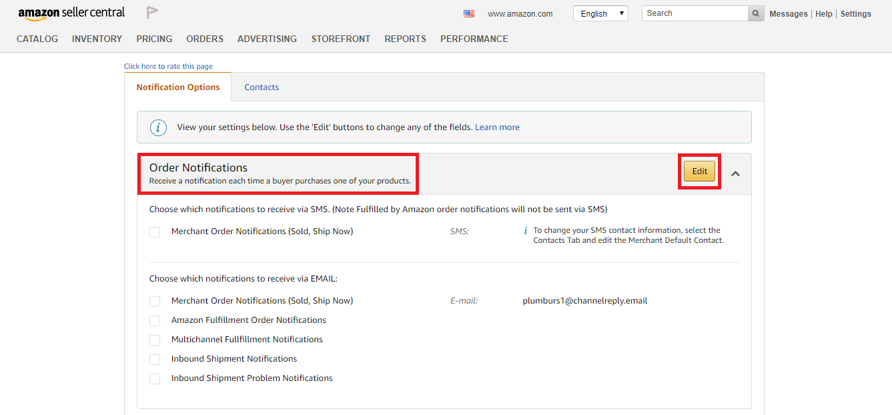Tick the email Merchant Order Notifications checkbox
The height and width of the screenshot is (415, 892).
click(155, 302)
